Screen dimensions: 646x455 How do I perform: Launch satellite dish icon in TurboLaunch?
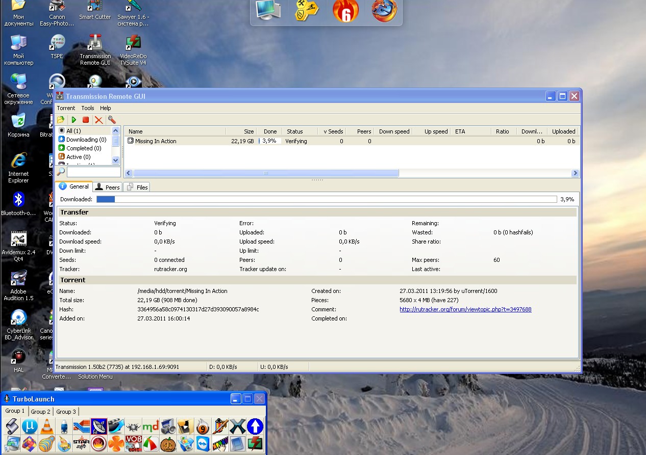(99, 426)
